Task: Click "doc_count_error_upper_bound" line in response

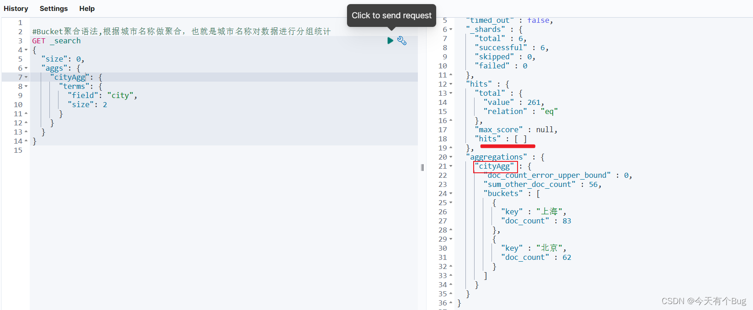Action: [x=558, y=175]
